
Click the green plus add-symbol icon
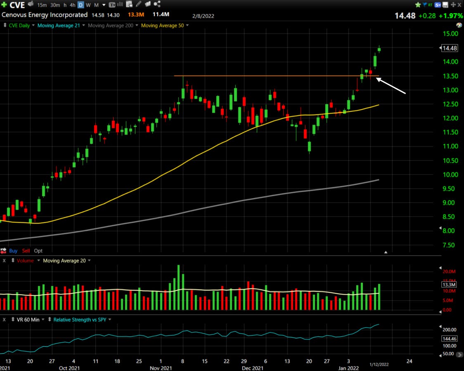coord(4,5)
